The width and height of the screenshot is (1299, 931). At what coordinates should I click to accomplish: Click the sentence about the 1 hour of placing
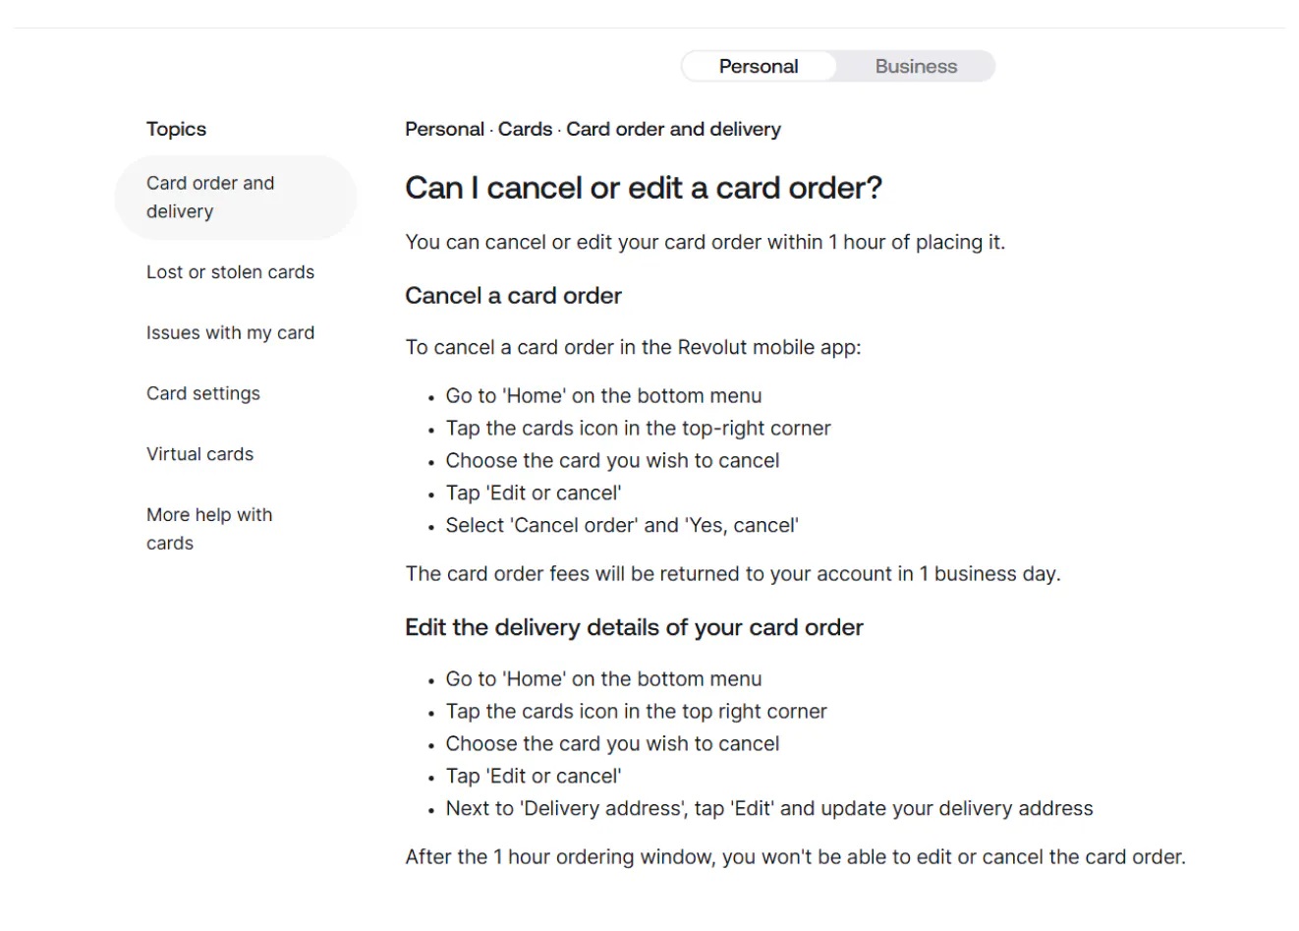pyautogui.click(x=705, y=243)
